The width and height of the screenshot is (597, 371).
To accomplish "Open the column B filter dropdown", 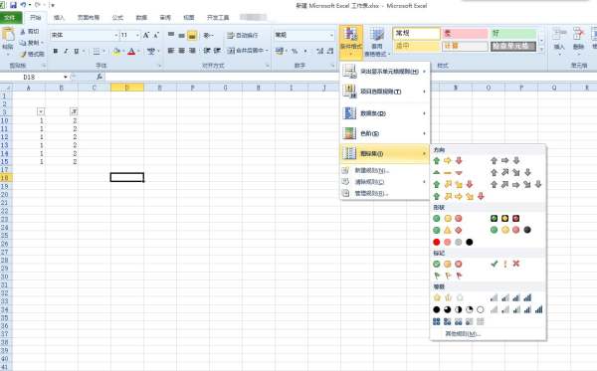I will [x=75, y=111].
